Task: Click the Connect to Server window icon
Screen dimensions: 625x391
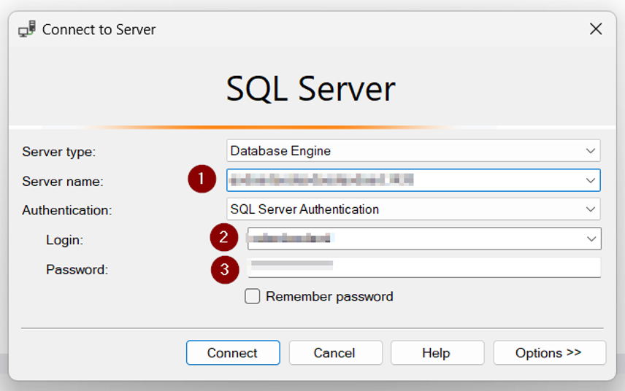Action: [x=26, y=29]
